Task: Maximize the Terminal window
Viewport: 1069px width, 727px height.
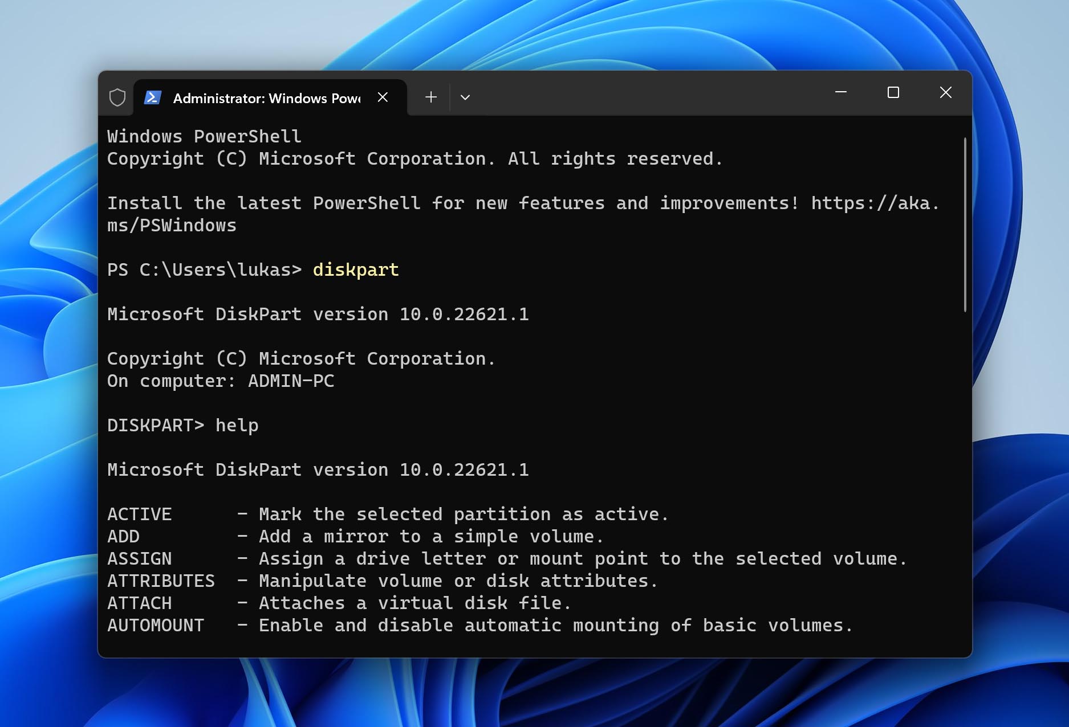Action: point(893,92)
